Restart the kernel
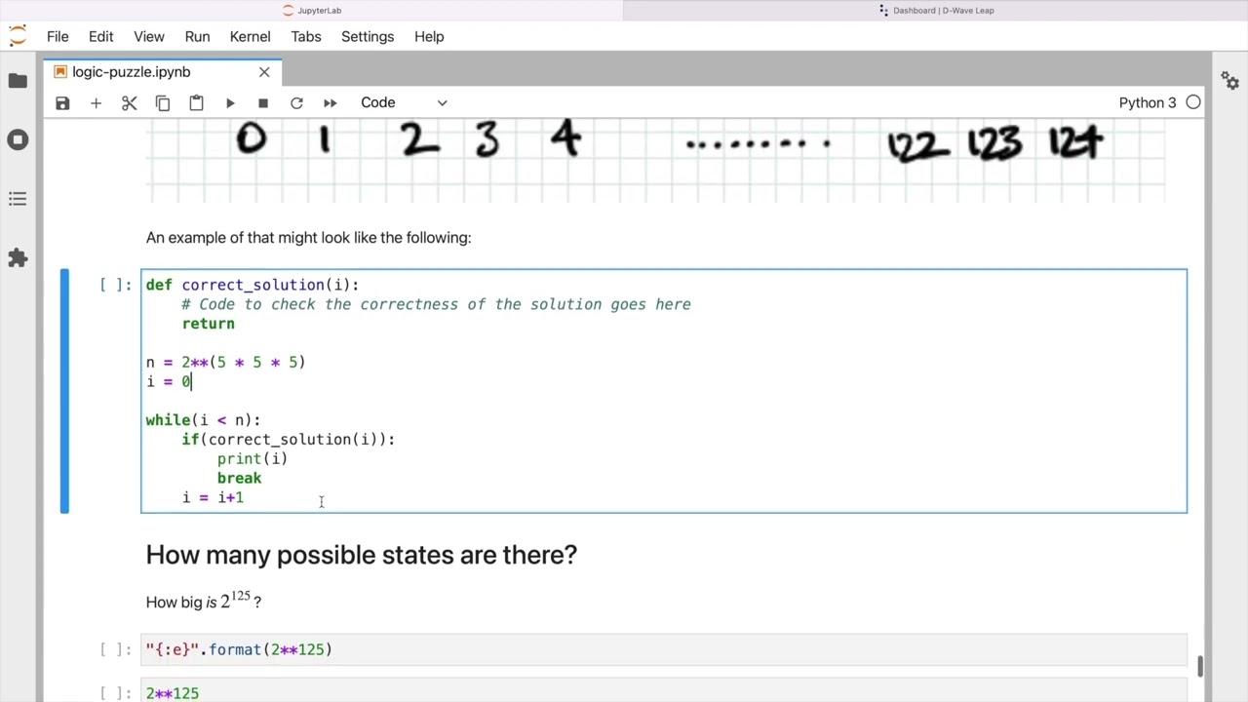Screen dimensions: 1248x702 [296, 102]
